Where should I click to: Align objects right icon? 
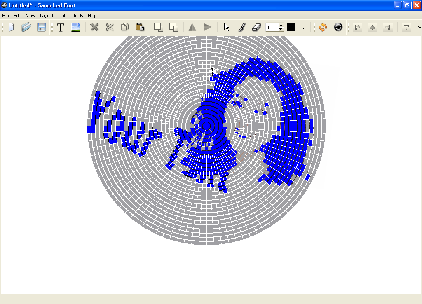click(x=388, y=27)
